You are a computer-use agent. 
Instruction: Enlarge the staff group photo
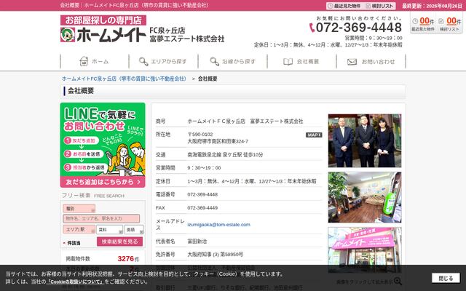[x=365, y=140]
